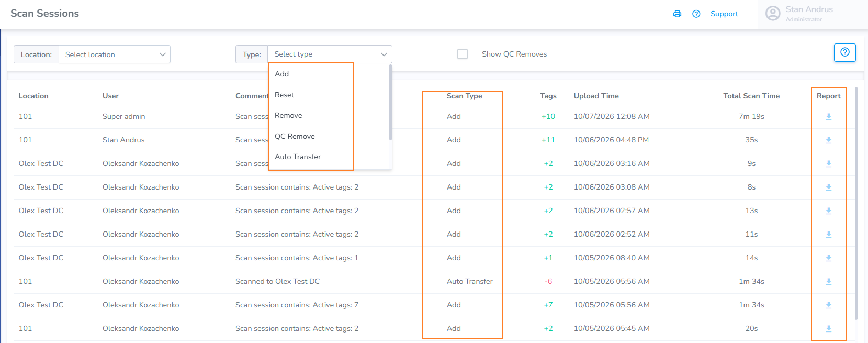Click the Scanned to Olex Test DC comment
868x343 pixels.
pos(277,281)
